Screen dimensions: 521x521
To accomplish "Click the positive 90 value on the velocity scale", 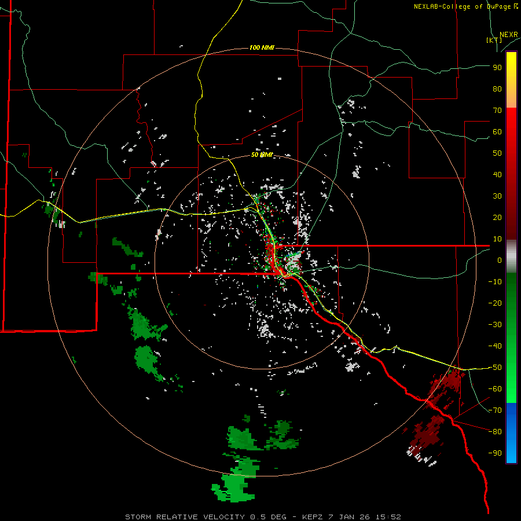I will click(x=497, y=68).
